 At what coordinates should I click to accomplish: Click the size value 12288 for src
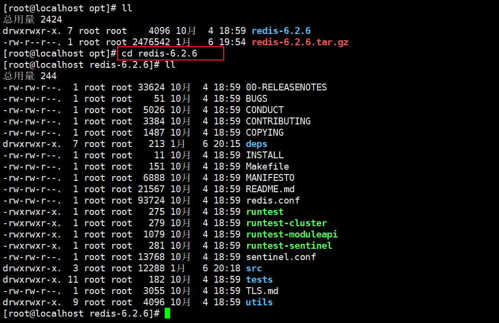point(151,268)
